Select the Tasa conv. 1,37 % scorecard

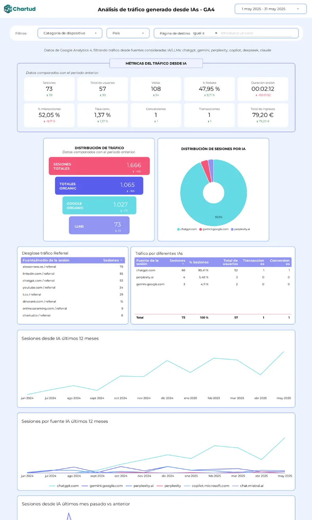tap(103, 115)
